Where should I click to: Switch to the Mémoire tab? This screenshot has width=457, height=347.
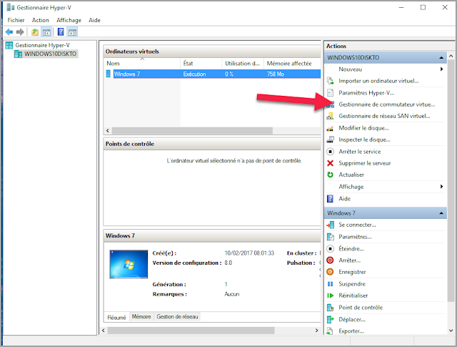pos(141,317)
